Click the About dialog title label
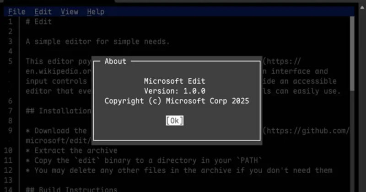 115,61
